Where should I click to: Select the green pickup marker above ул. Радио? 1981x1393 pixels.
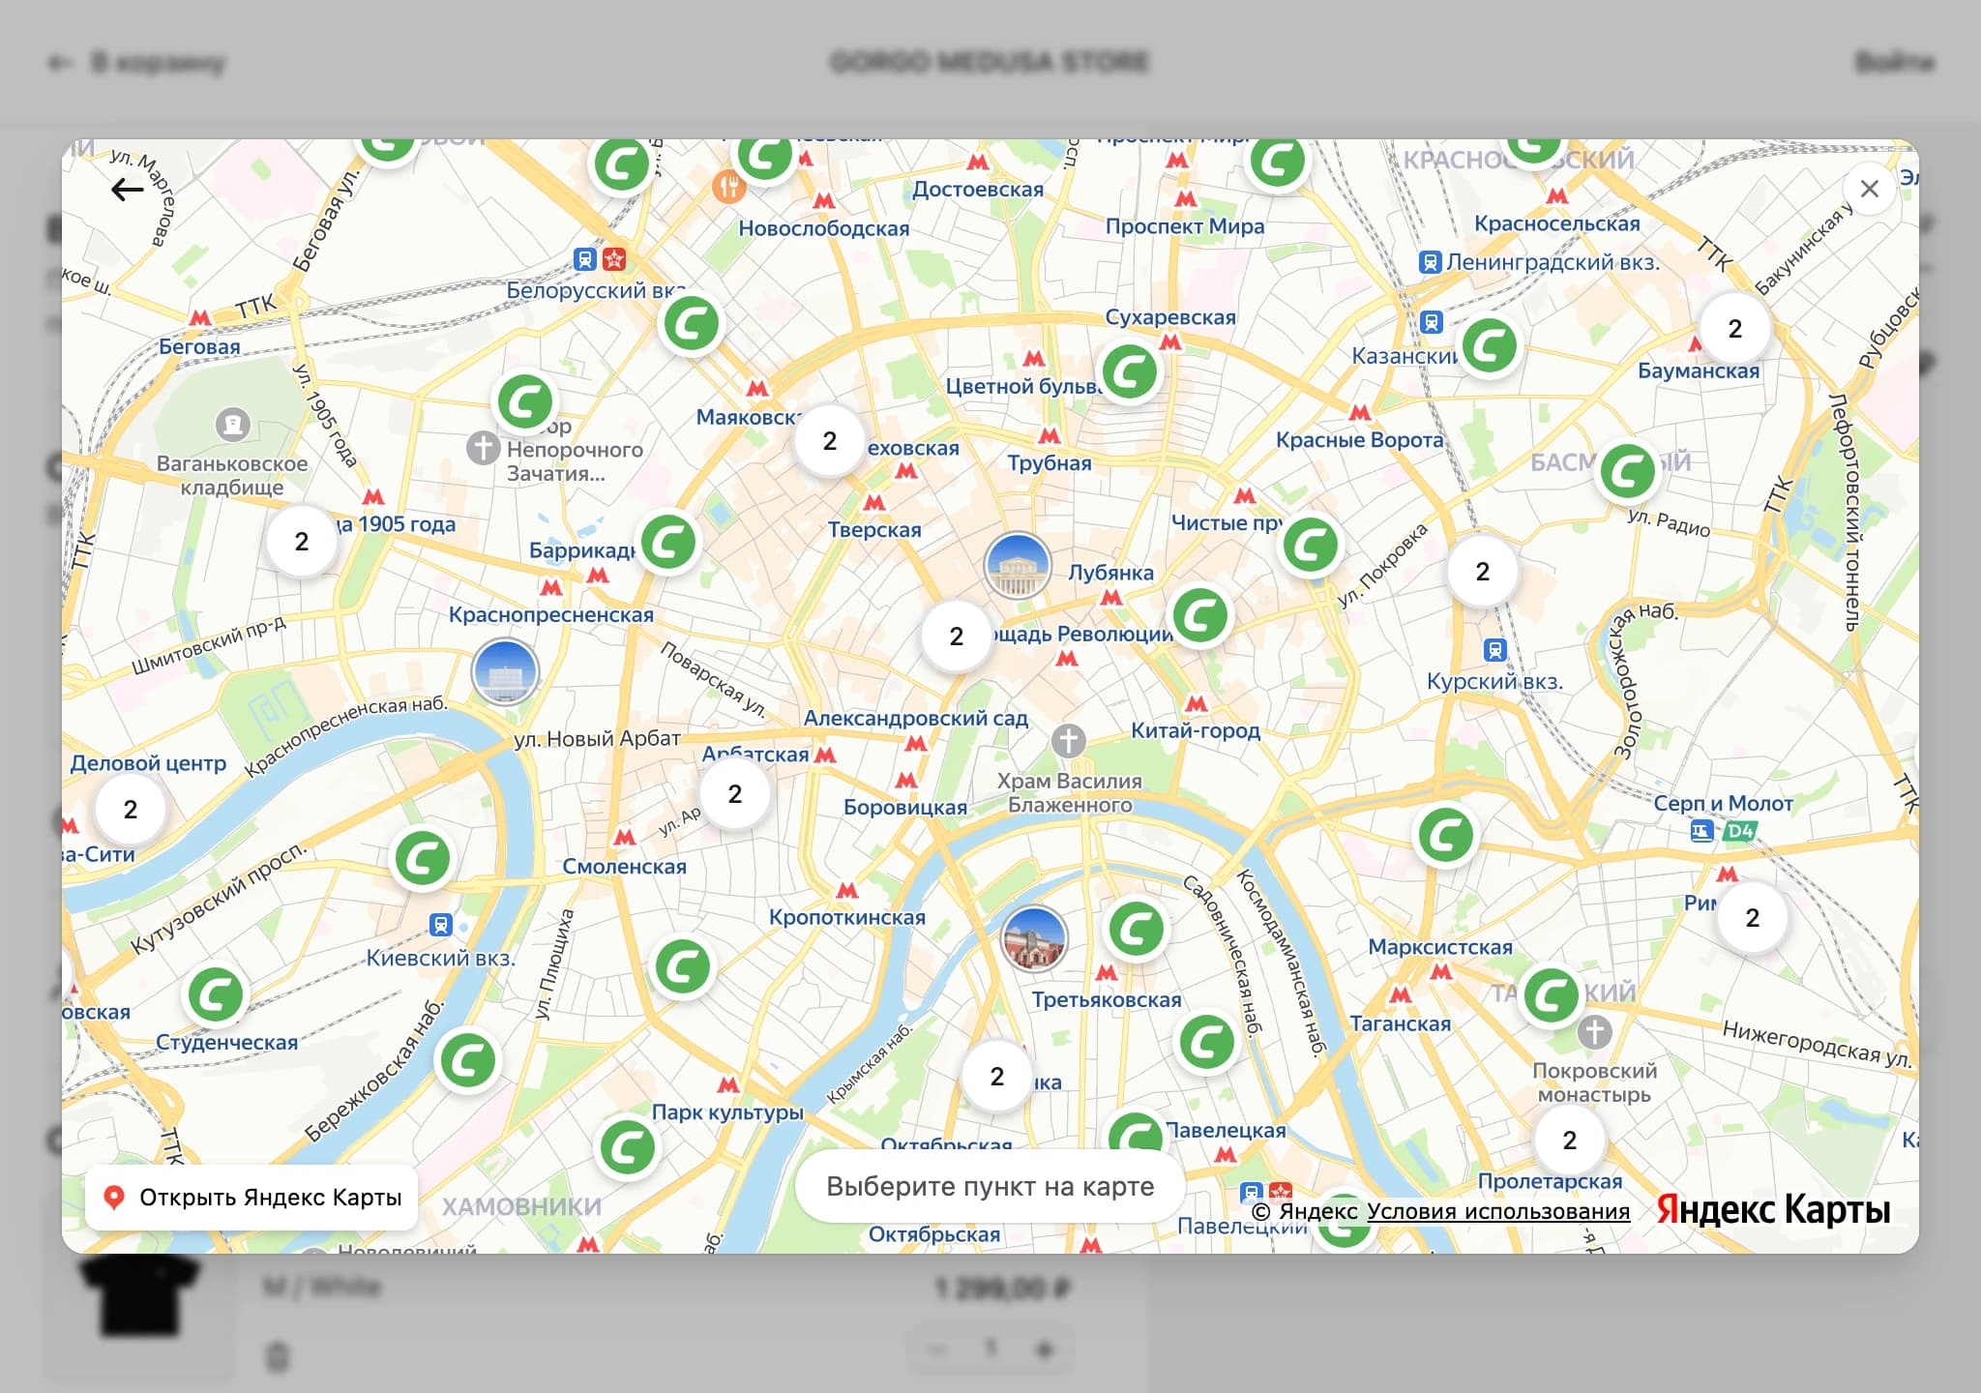(x=1628, y=471)
